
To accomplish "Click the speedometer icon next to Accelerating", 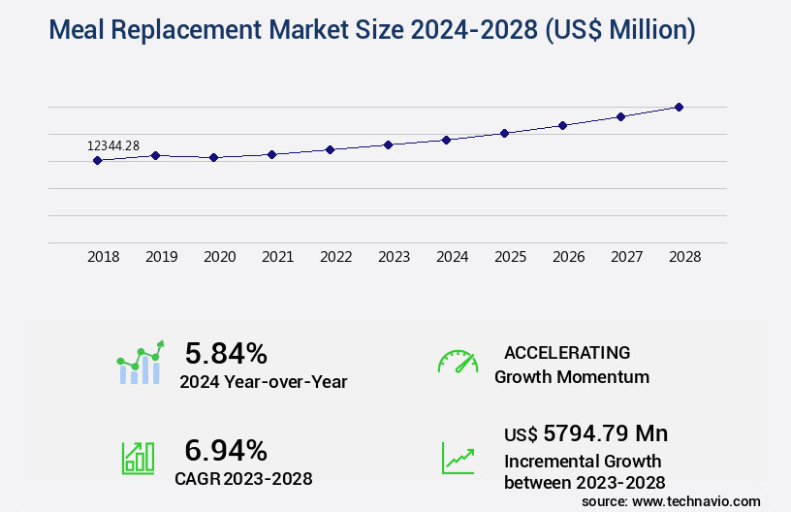I will 458,363.
